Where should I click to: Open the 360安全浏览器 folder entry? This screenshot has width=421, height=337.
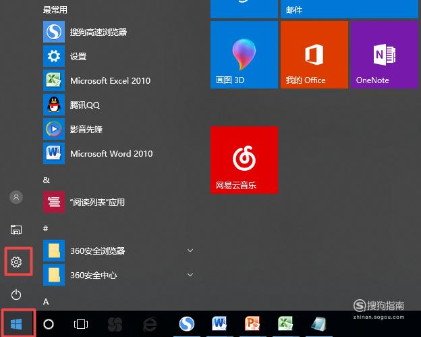coord(118,251)
